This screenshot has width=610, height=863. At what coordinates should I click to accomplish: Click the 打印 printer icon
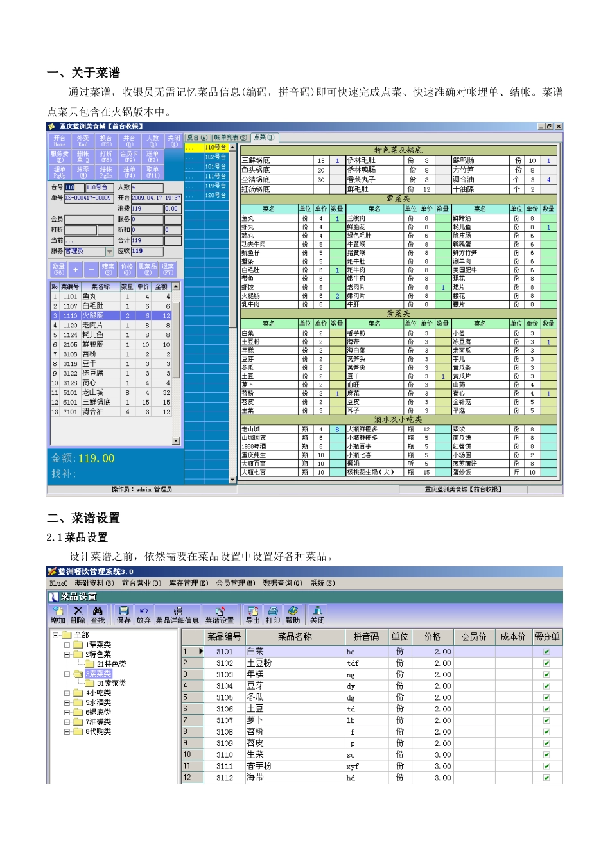[273, 615]
